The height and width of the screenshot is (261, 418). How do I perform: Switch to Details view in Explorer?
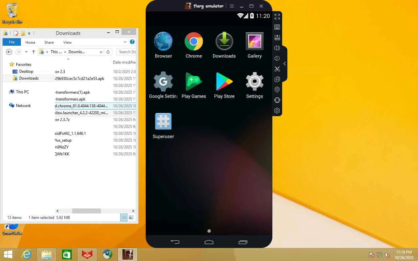[124, 218]
